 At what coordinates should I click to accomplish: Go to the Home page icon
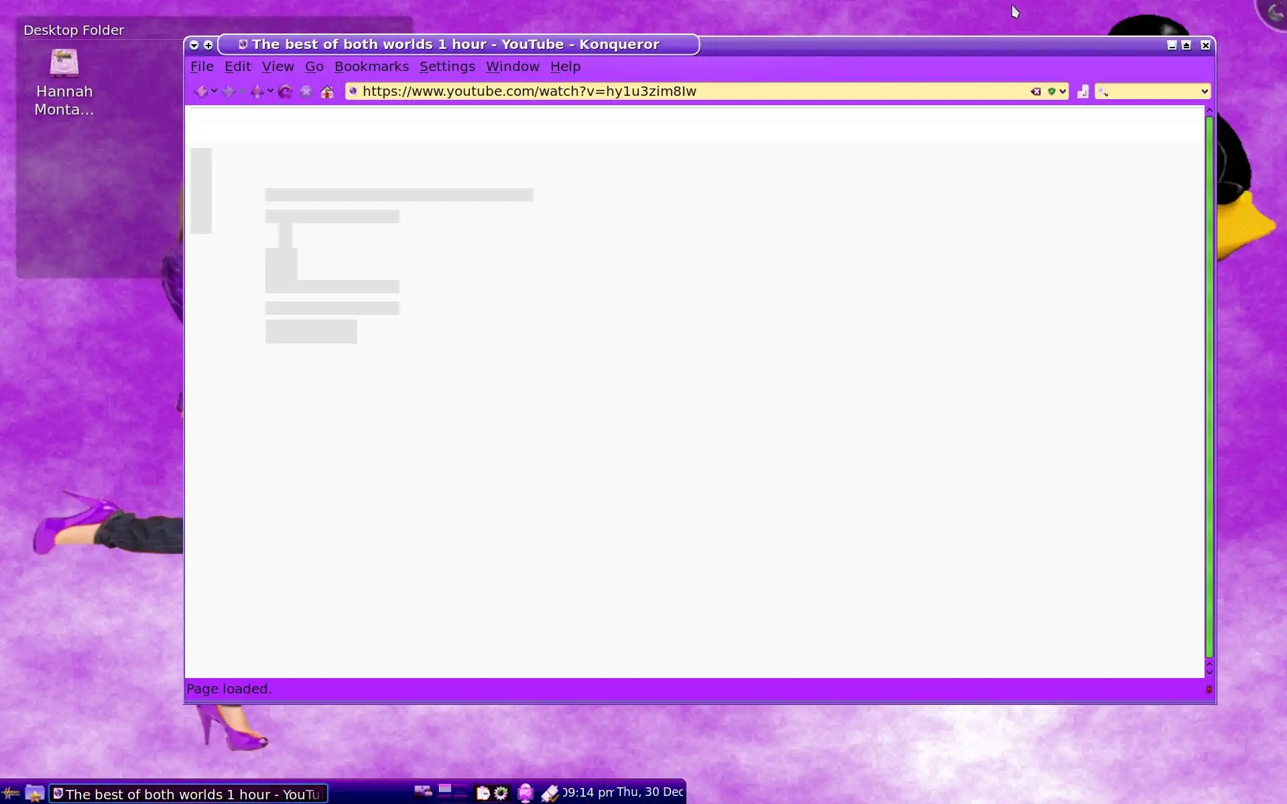(327, 92)
